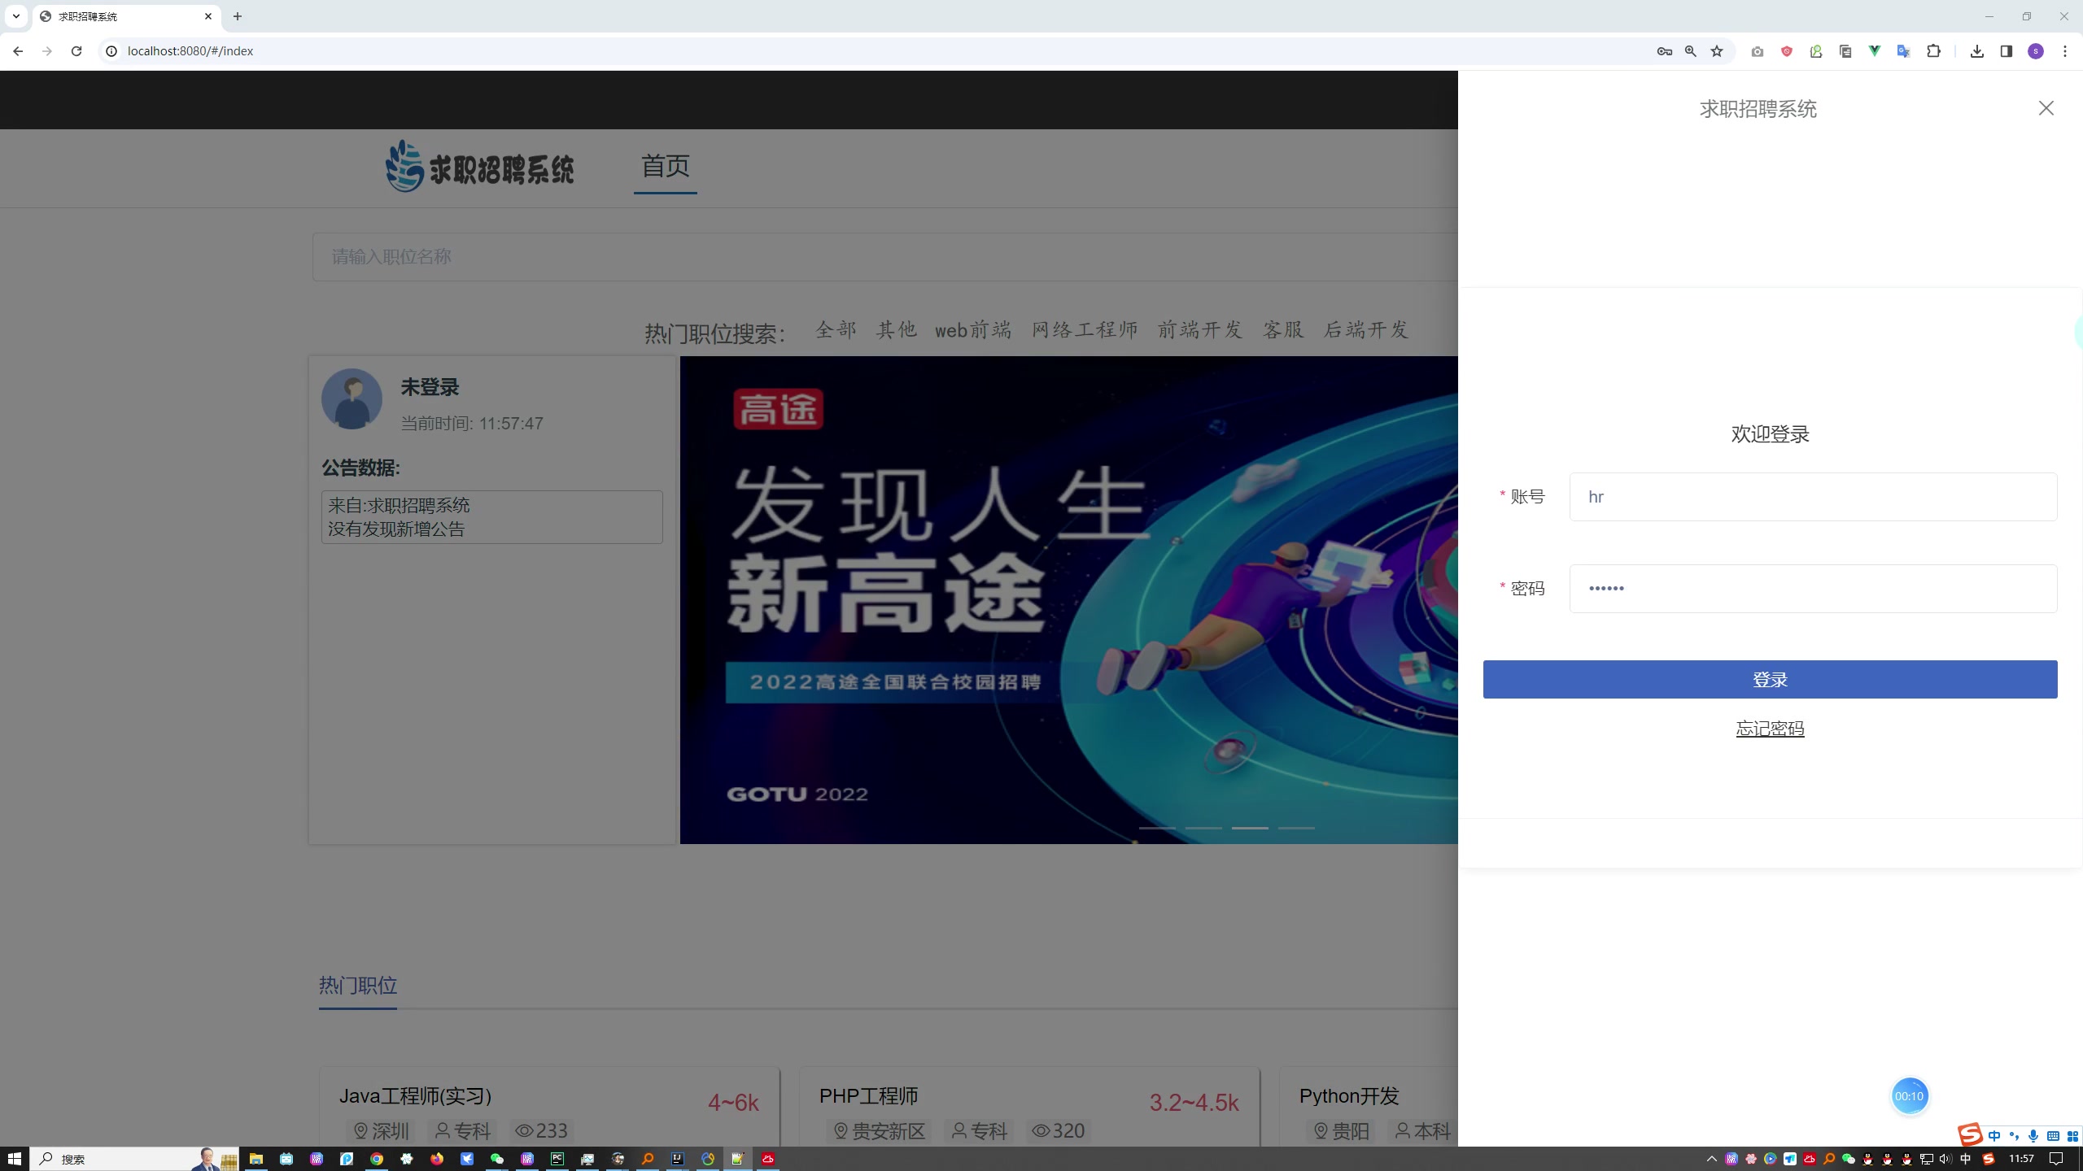
Task: Open the purple S profile avatar
Action: [x=2036, y=51]
